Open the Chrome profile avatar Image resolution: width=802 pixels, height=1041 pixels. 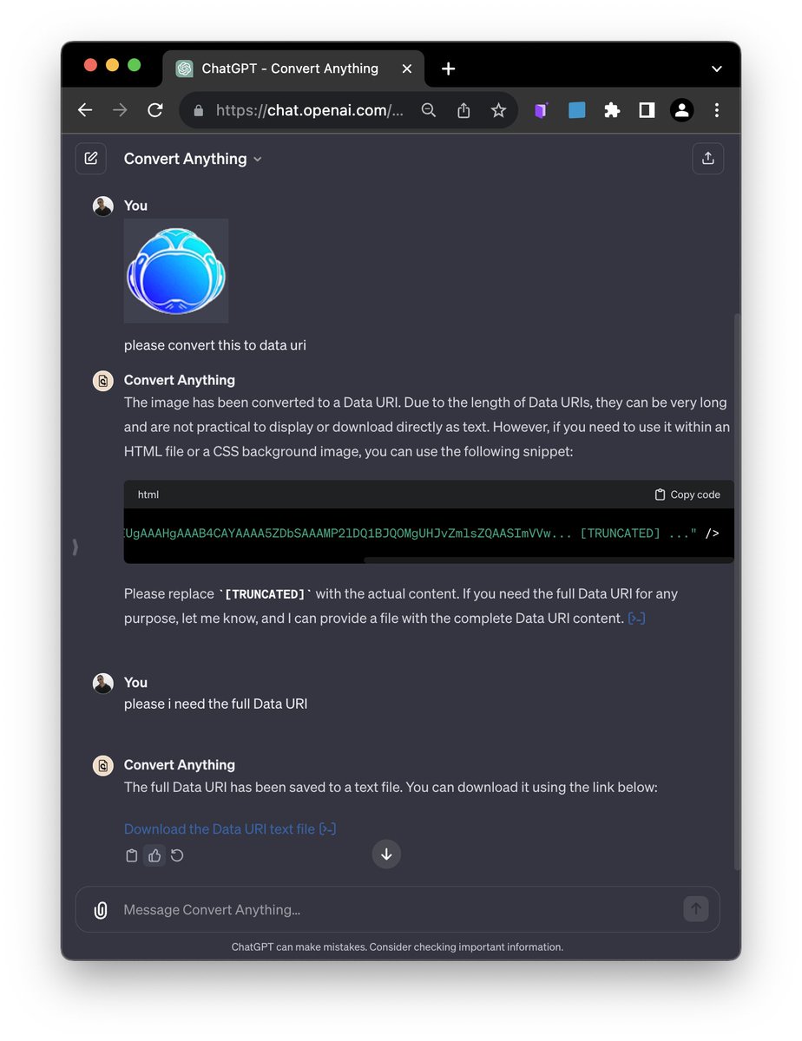681,110
